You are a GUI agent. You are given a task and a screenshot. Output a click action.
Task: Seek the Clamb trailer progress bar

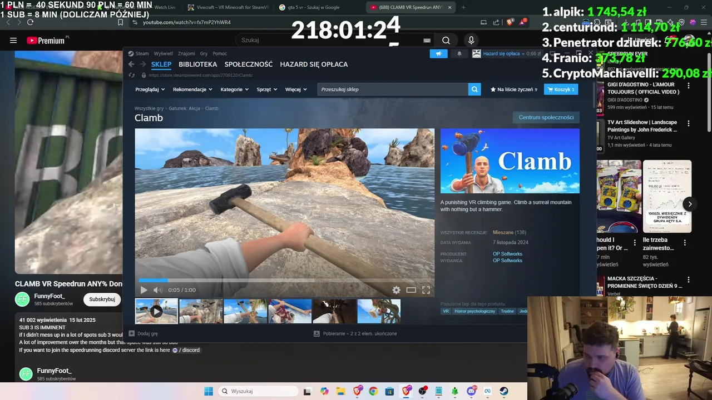coord(285,281)
